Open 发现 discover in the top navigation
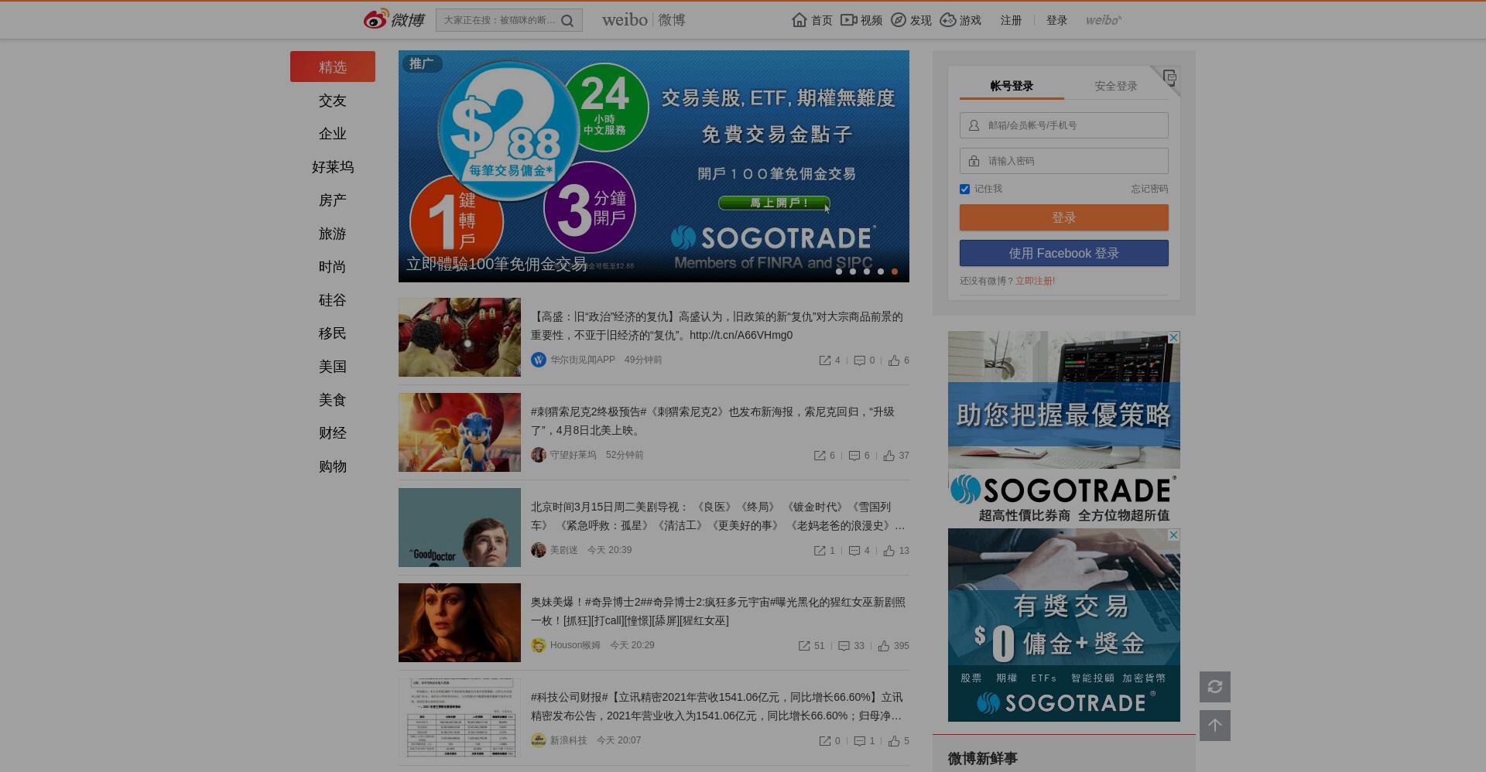1486x772 pixels. point(911,20)
